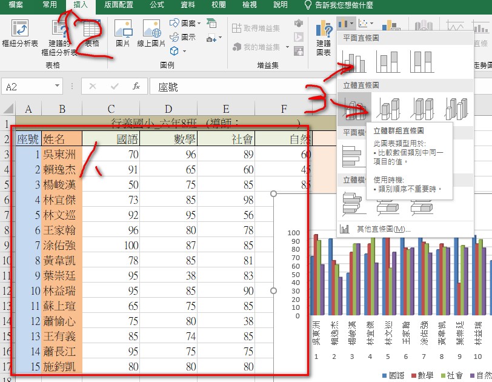Click the combo chart icon in ribbon
The image size is (492, 382).
pyautogui.click(x=391, y=25)
